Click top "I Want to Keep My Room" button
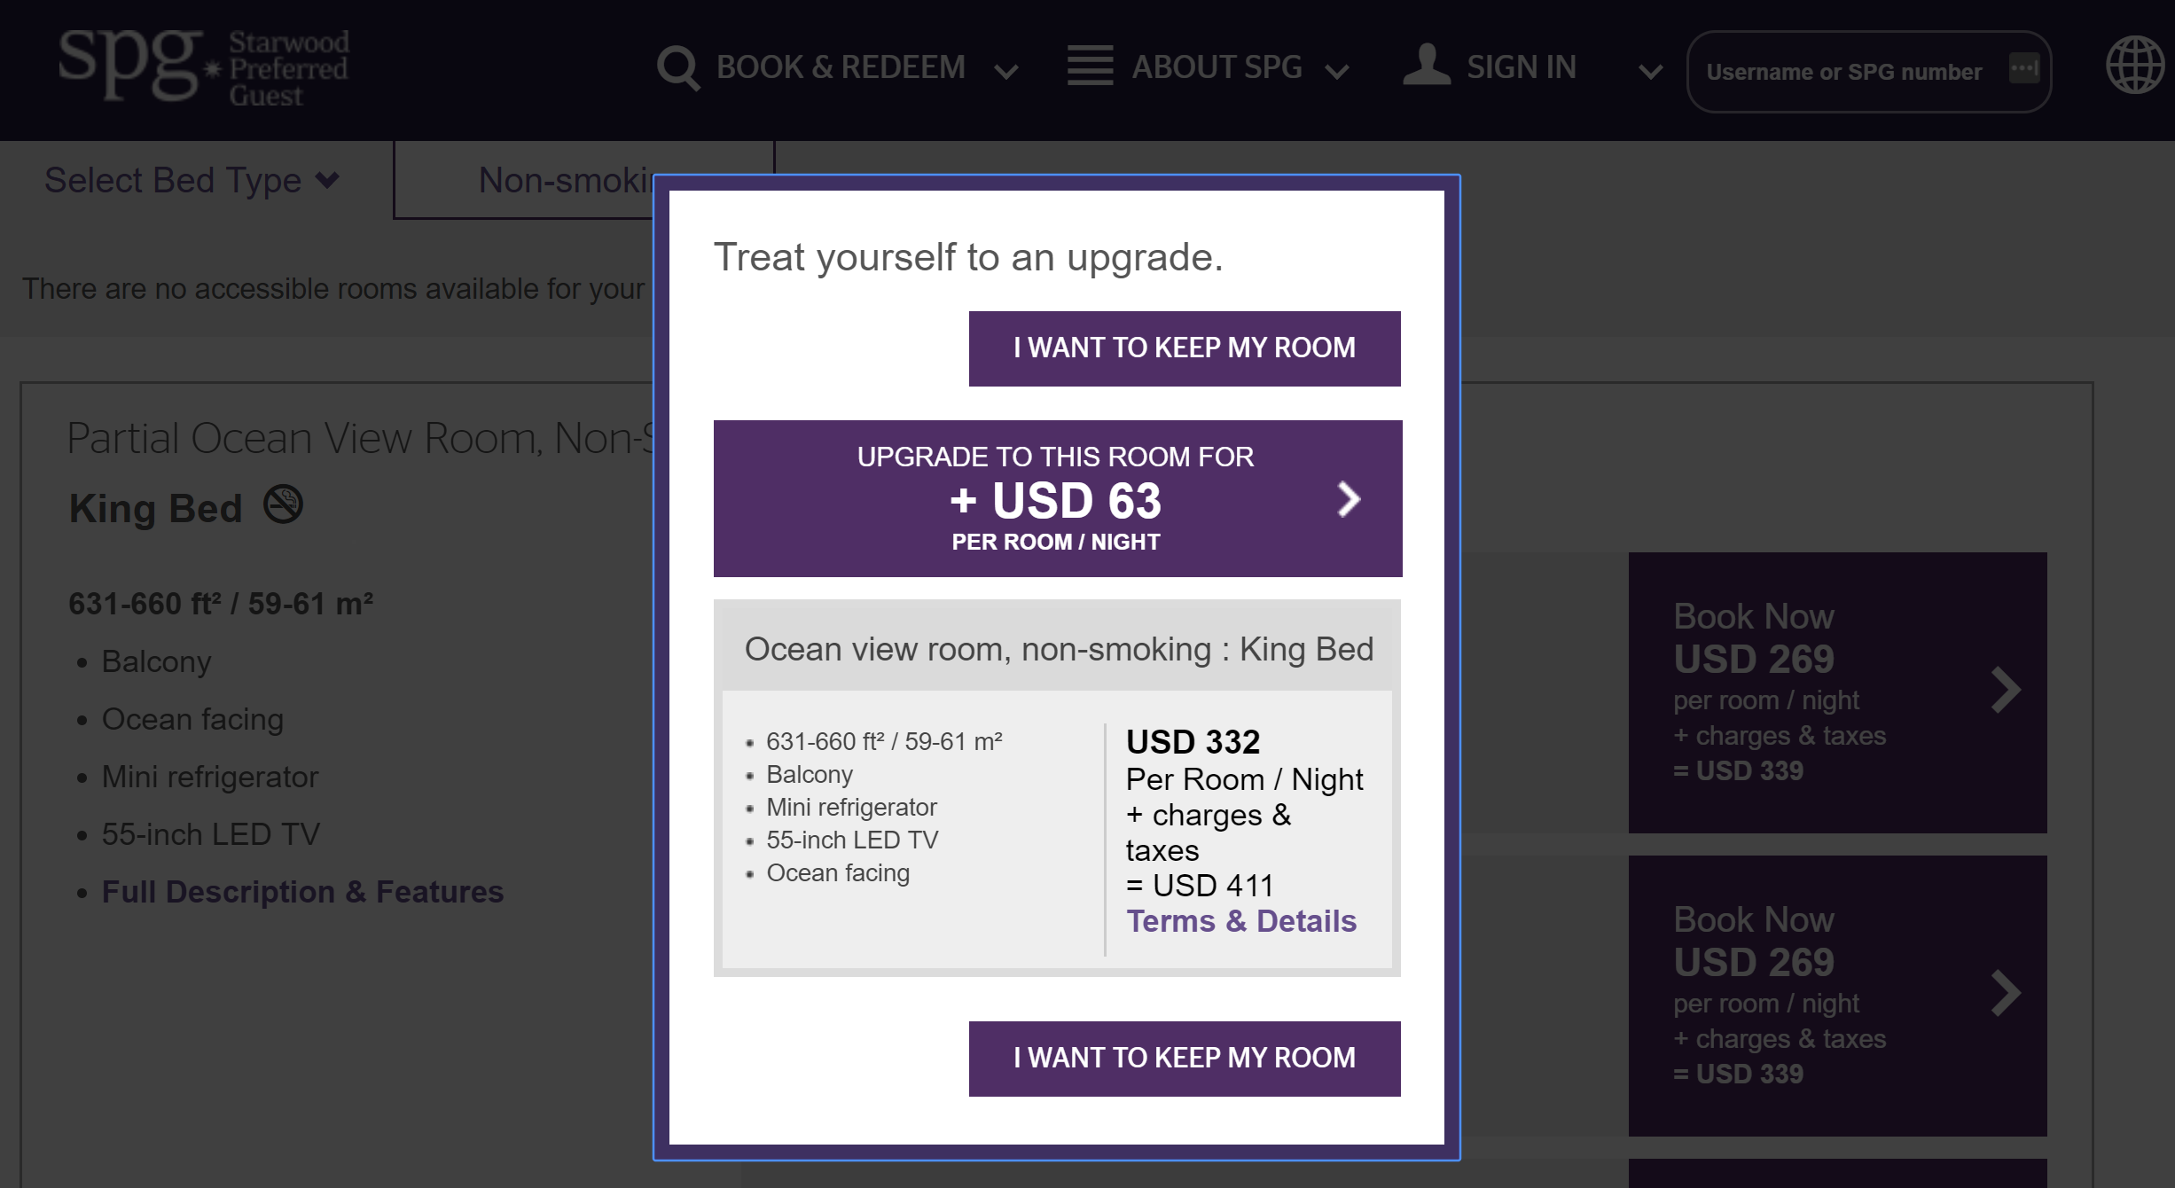The image size is (2175, 1188). (1184, 348)
